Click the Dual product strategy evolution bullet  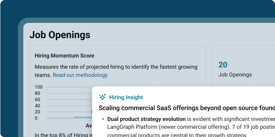point(147,119)
